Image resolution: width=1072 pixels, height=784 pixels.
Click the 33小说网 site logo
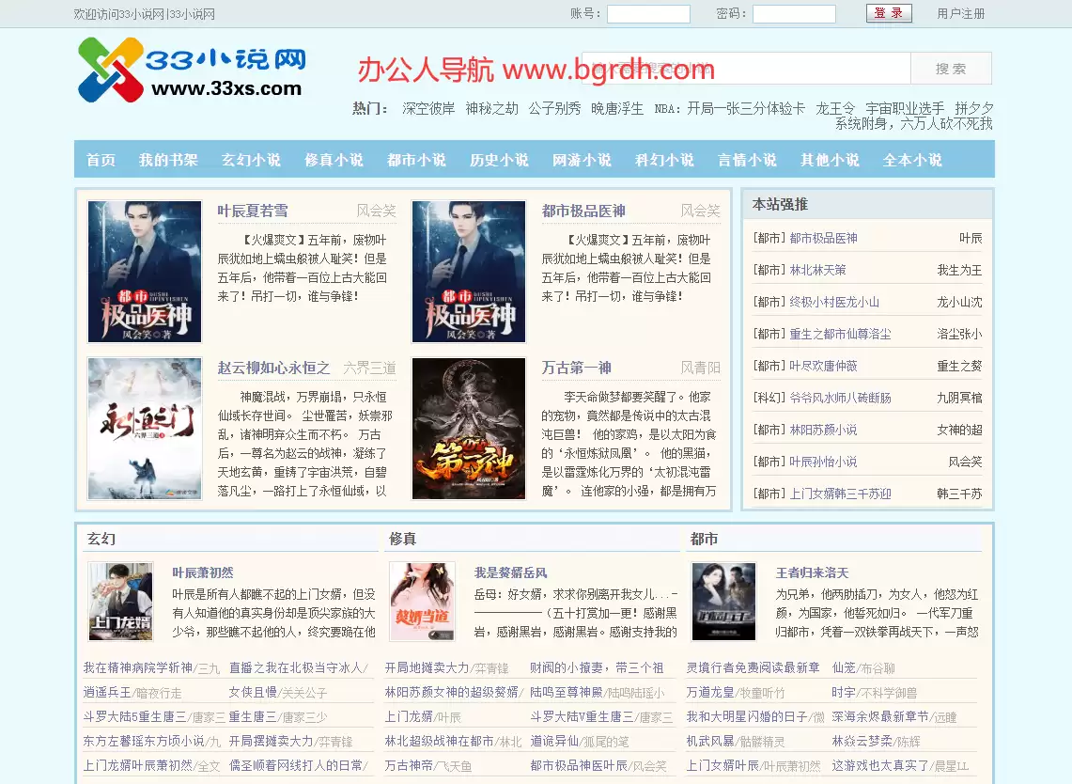click(x=192, y=70)
